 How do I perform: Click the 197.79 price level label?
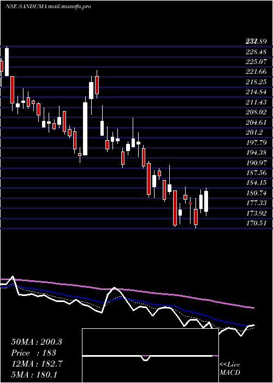[256, 142]
